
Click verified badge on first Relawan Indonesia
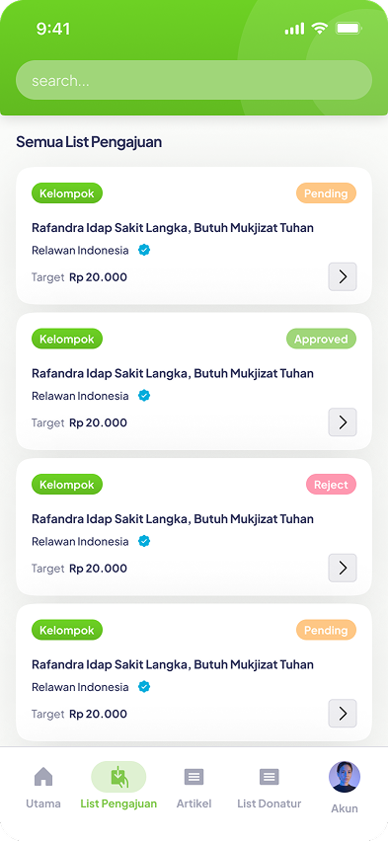tap(144, 250)
